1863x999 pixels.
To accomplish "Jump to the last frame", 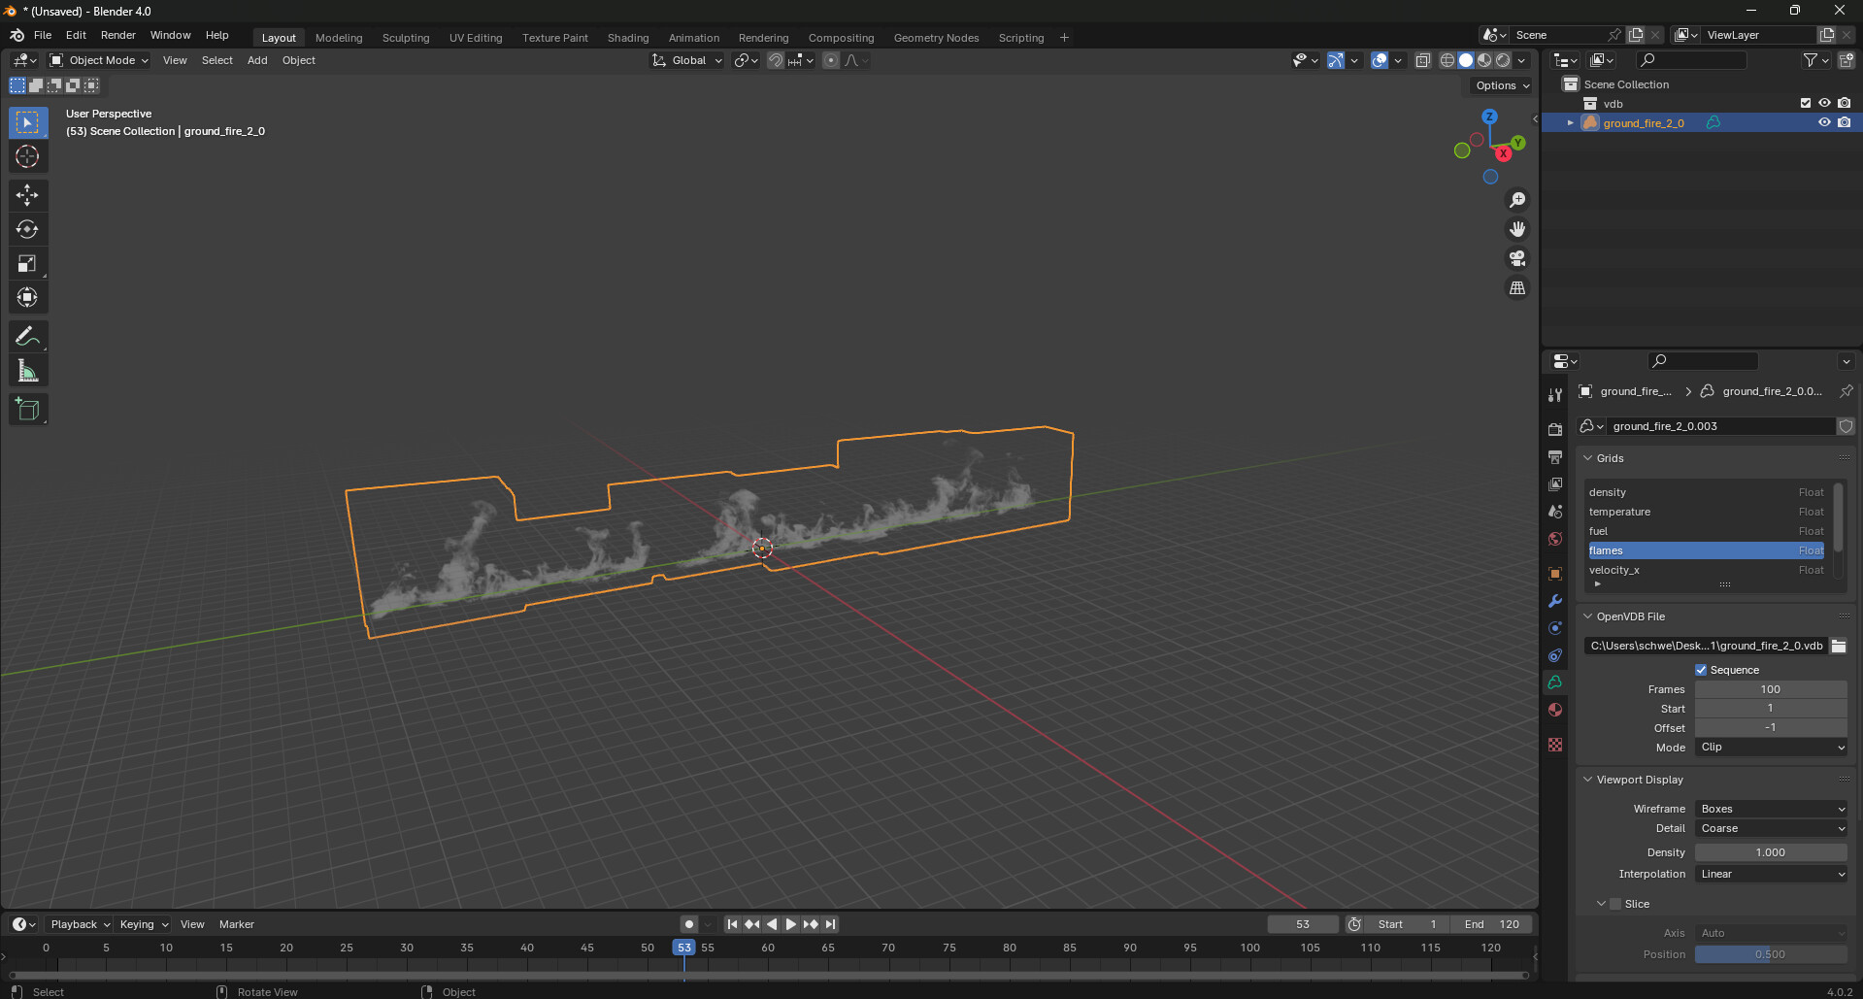I will pyautogui.click(x=830, y=924).
